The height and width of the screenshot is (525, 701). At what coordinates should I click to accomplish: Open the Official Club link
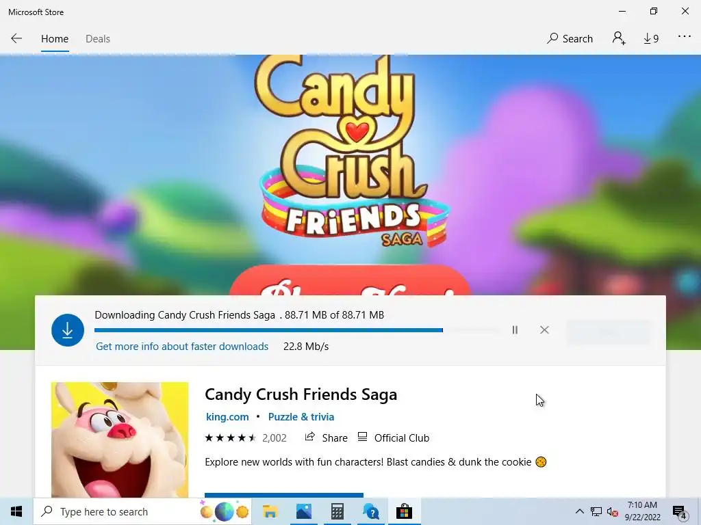point(394,438)
